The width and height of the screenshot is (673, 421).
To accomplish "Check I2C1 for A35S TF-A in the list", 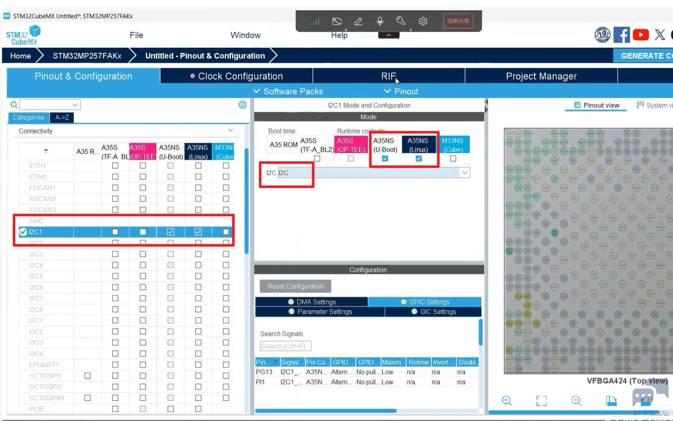I will pyautogui.click(x=115, y=232).
